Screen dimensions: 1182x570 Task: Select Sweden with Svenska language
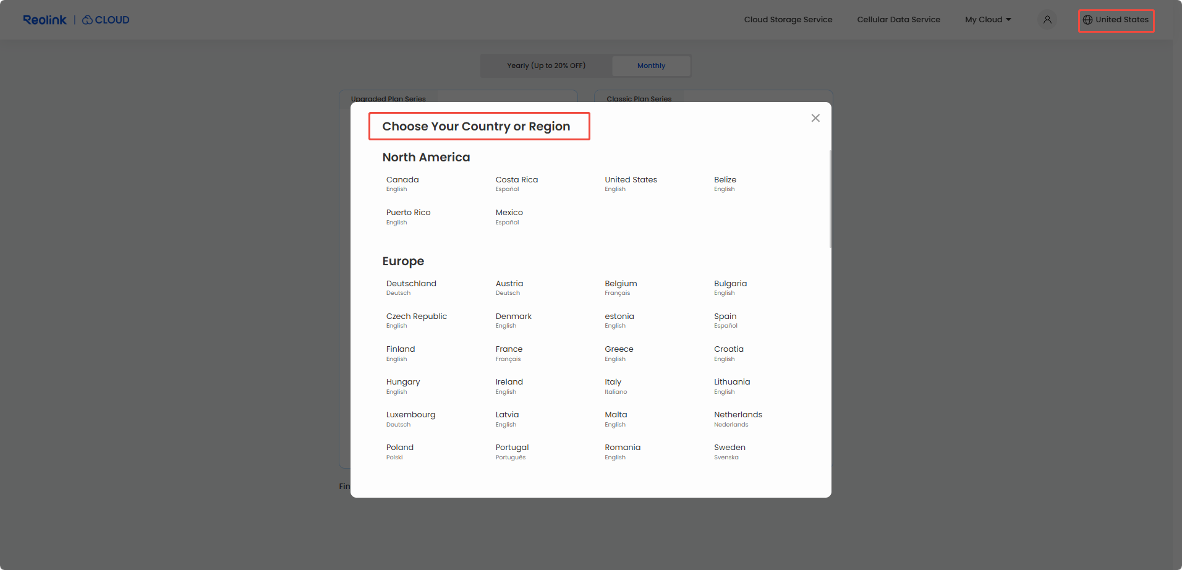729,451
